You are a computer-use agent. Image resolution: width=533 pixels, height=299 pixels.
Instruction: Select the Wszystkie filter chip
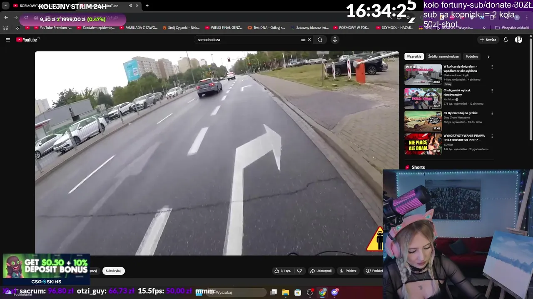(x=414, y=56)
